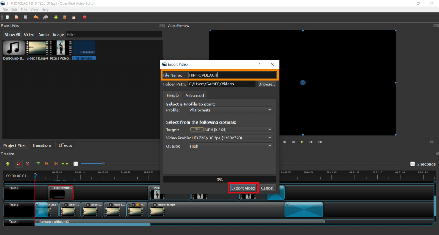This screenshot has height=235, width=439.
Task: Click the Export Video dialog help question mark
Action: (x=259, y=64)
